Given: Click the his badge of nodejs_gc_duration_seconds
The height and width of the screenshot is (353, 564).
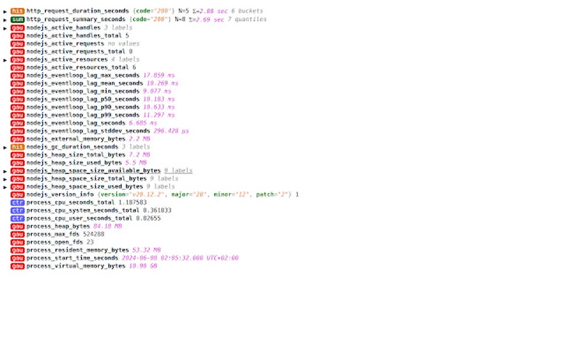Looking at the screenshot, I should click(17, 147).
